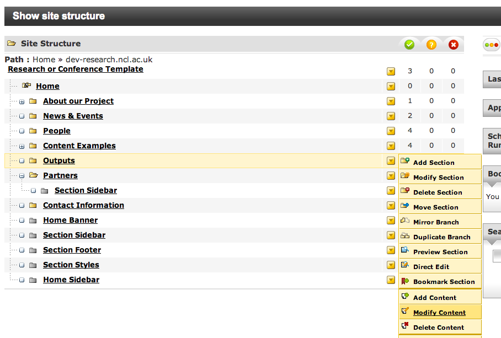Click the Delete Section icon in menu
The width and height of the screenshot is (501, 338).
(405, 191)
